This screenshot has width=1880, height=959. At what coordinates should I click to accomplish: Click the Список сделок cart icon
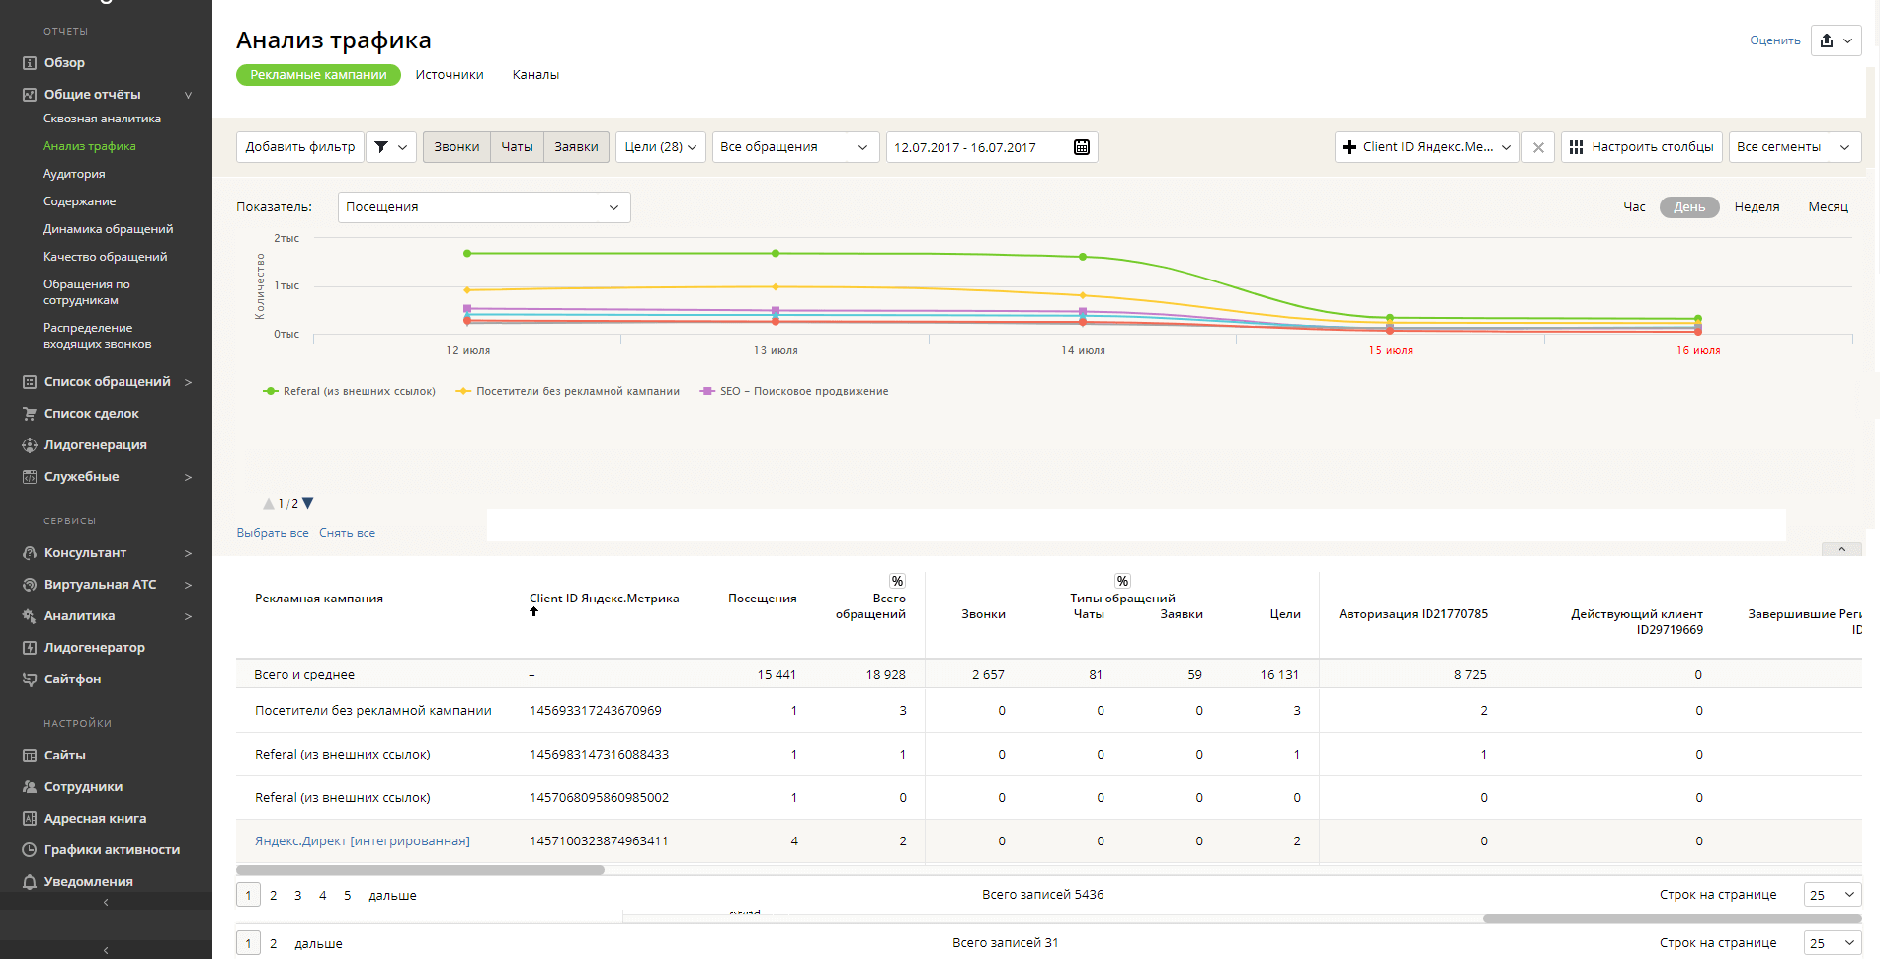30,414
